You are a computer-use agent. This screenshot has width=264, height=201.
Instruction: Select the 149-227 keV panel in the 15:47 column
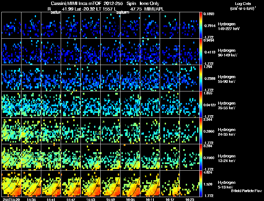pyautogui.click(x=71, y=25)
